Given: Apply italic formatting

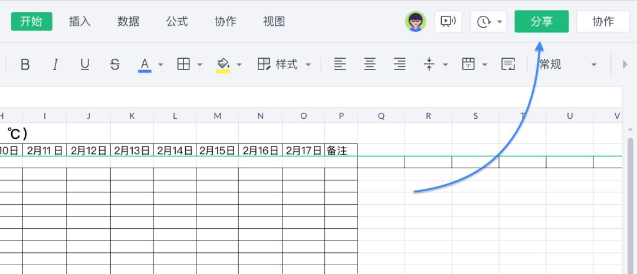Looking at the screenshot, I should point(55,64).
